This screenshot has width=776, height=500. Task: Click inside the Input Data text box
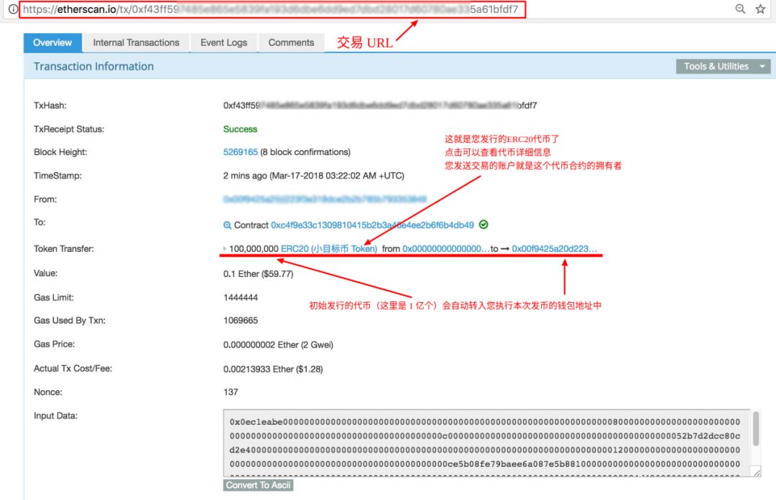coord(487,443)
